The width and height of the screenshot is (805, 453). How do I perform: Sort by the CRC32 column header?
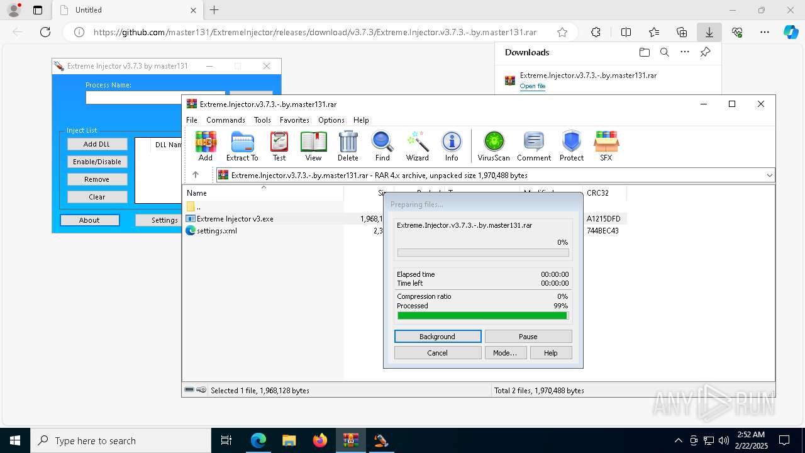[604, 193]
